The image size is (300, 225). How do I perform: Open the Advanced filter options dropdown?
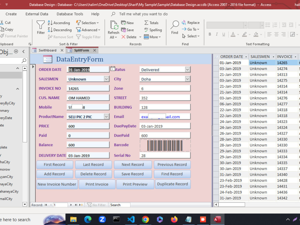pos(88,30)
